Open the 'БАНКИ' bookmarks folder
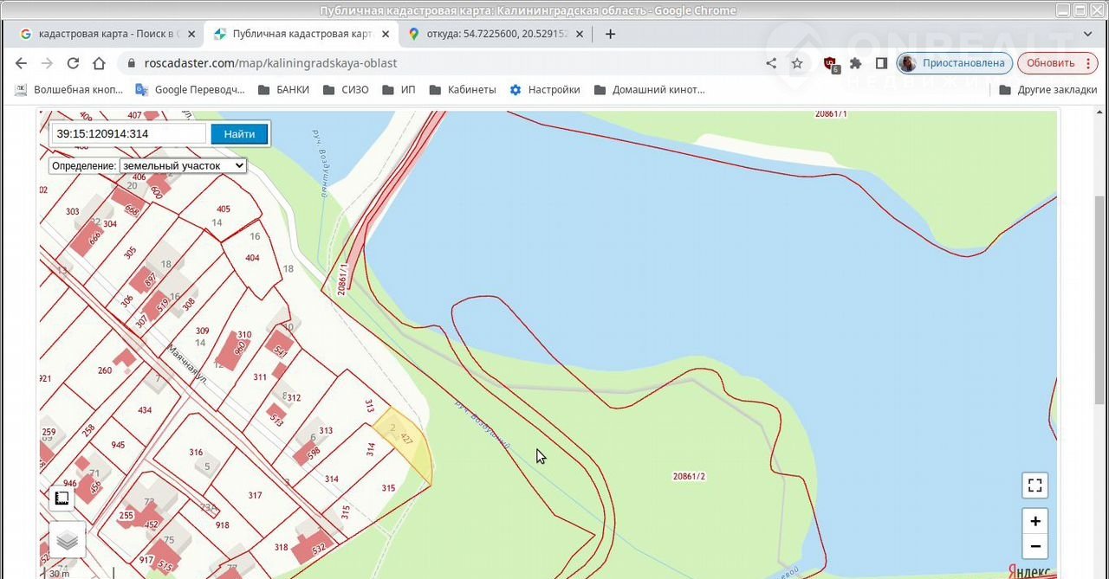 tap(282, 90)
